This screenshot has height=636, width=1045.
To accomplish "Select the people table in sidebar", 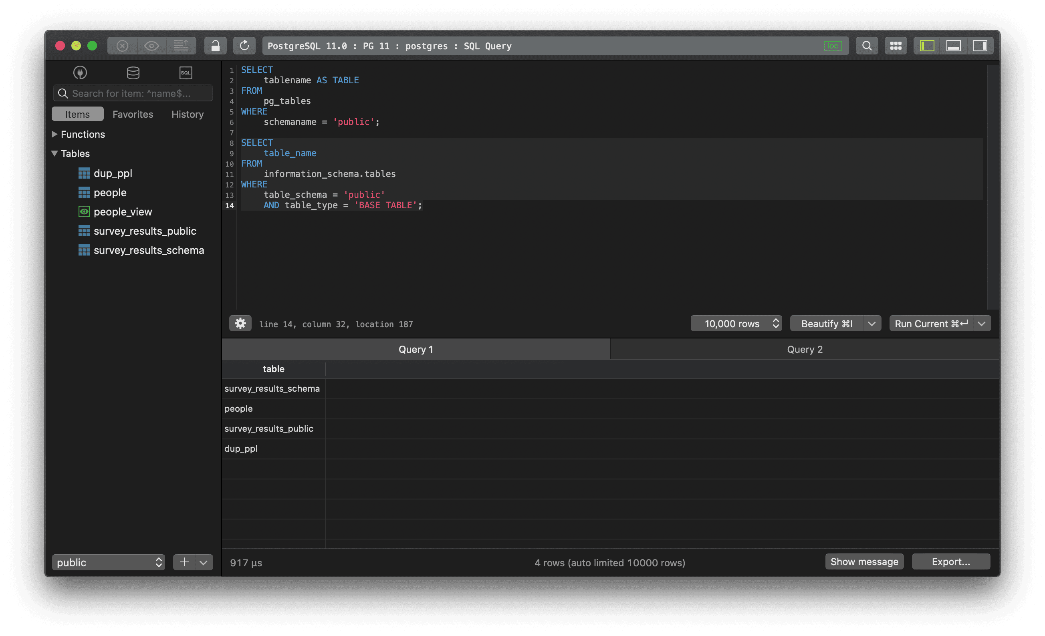I will [110, 193].
